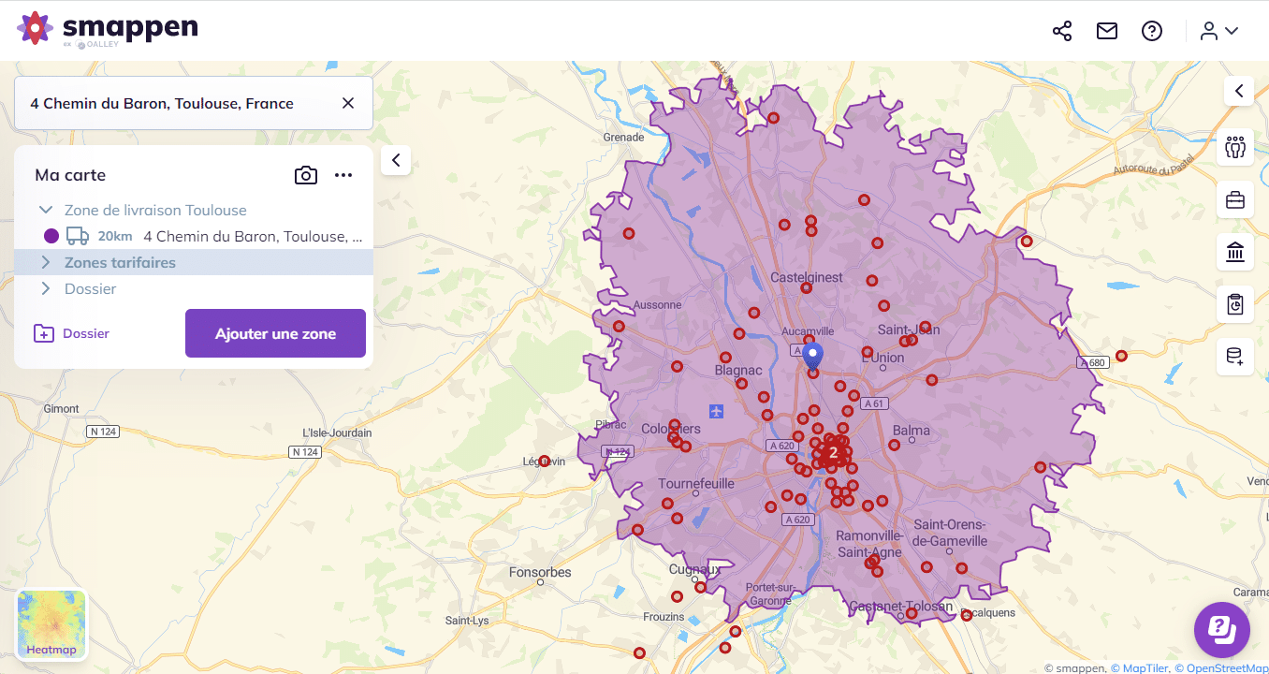Select the bank institution points of interest icon
The image size is (1269, 674).
coord(1234,252)
